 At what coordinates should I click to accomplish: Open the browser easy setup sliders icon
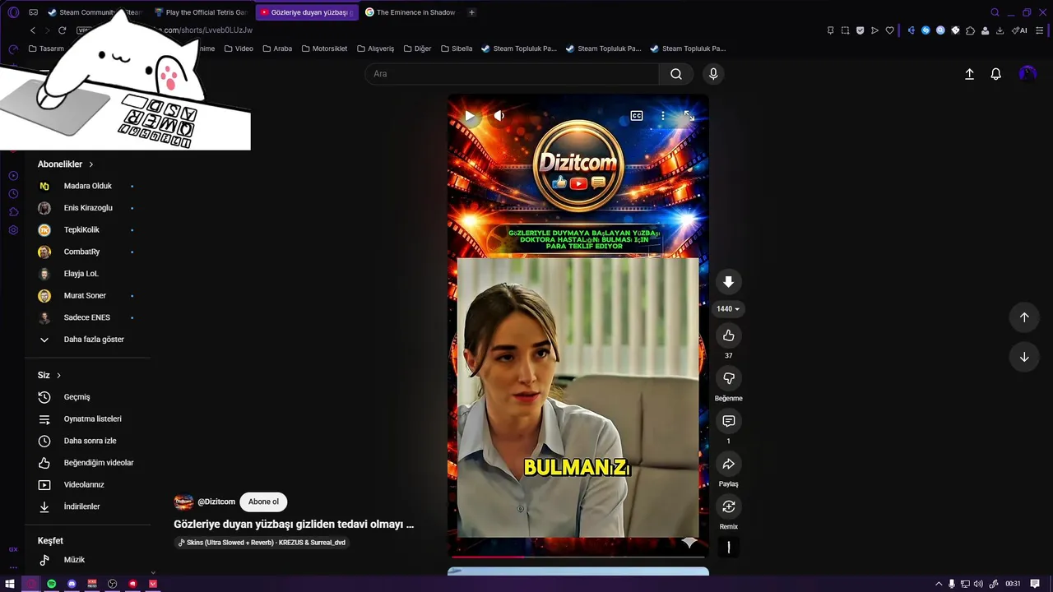click(1041, 30)
